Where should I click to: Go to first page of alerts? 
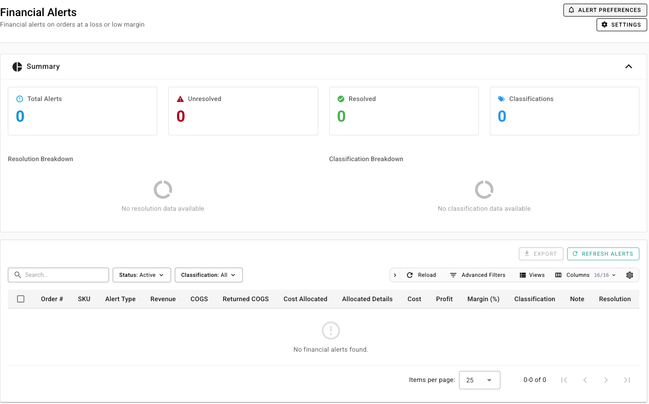click(564, 380)
